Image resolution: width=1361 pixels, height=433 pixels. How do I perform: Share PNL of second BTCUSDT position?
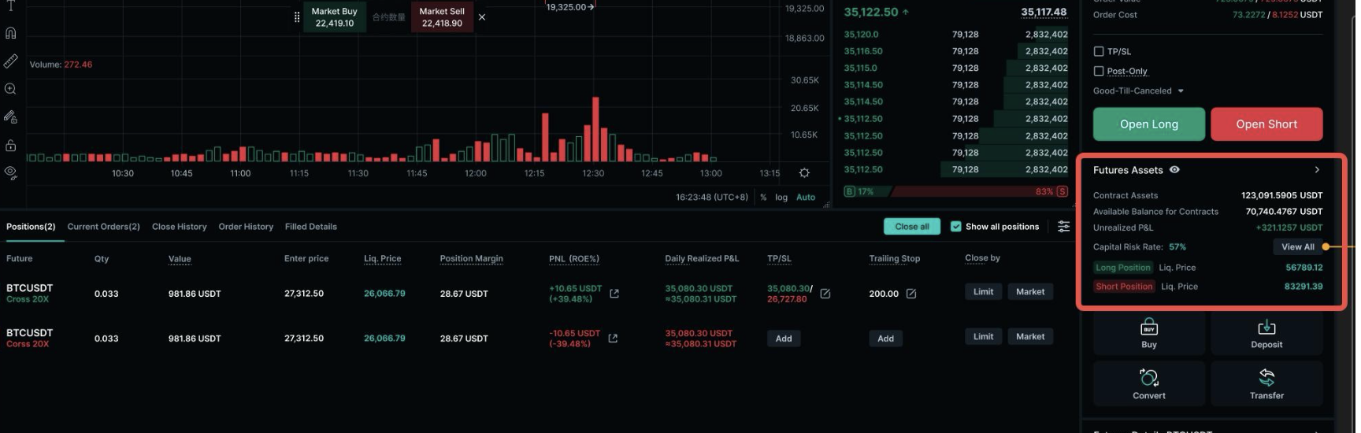pos(613,339)
